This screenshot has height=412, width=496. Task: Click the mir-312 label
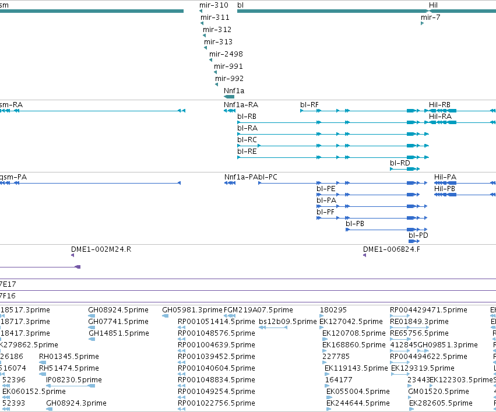(217, 30)
